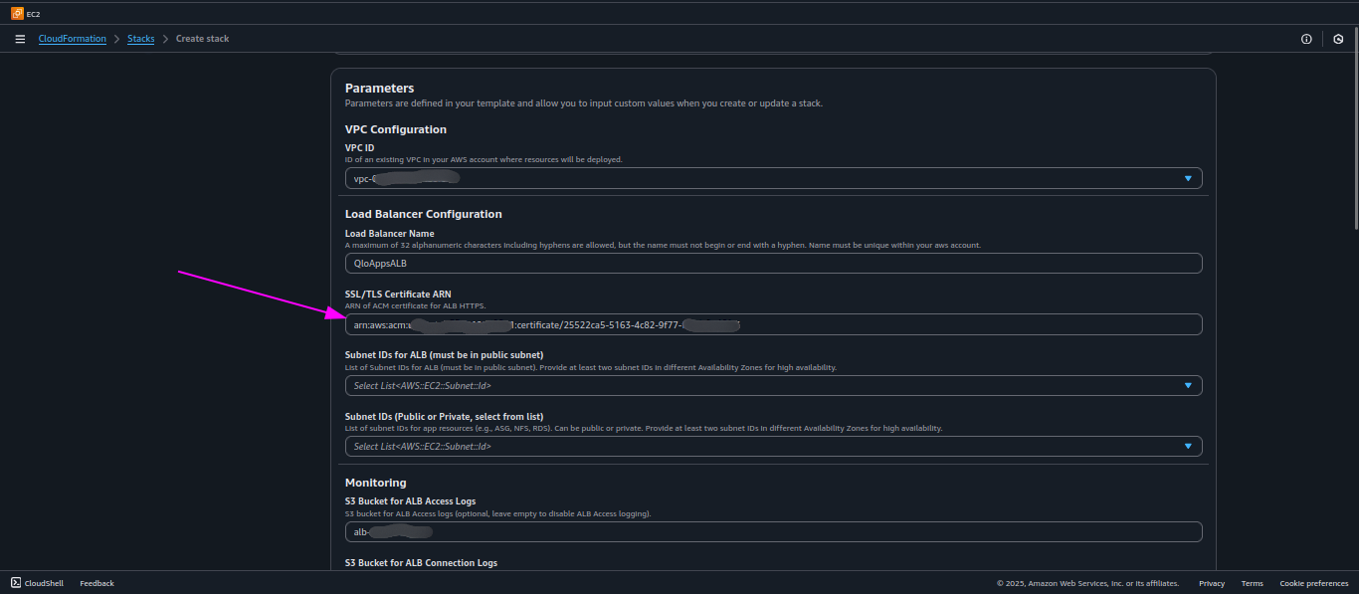Click arrow on app resources subnet selector
The image size is (1359, 594).
pos(1188,446)
